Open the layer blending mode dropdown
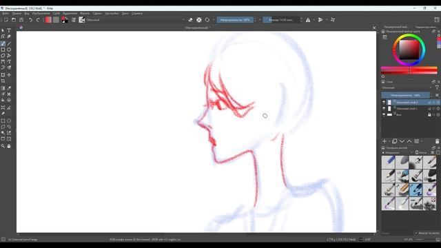The width and height of the screenshot is (441, 248). [407, 87]
